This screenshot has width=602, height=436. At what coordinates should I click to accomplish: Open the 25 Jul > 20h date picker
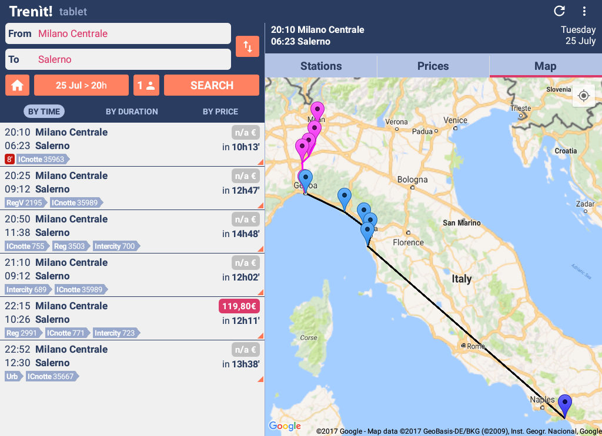point(81,85)
